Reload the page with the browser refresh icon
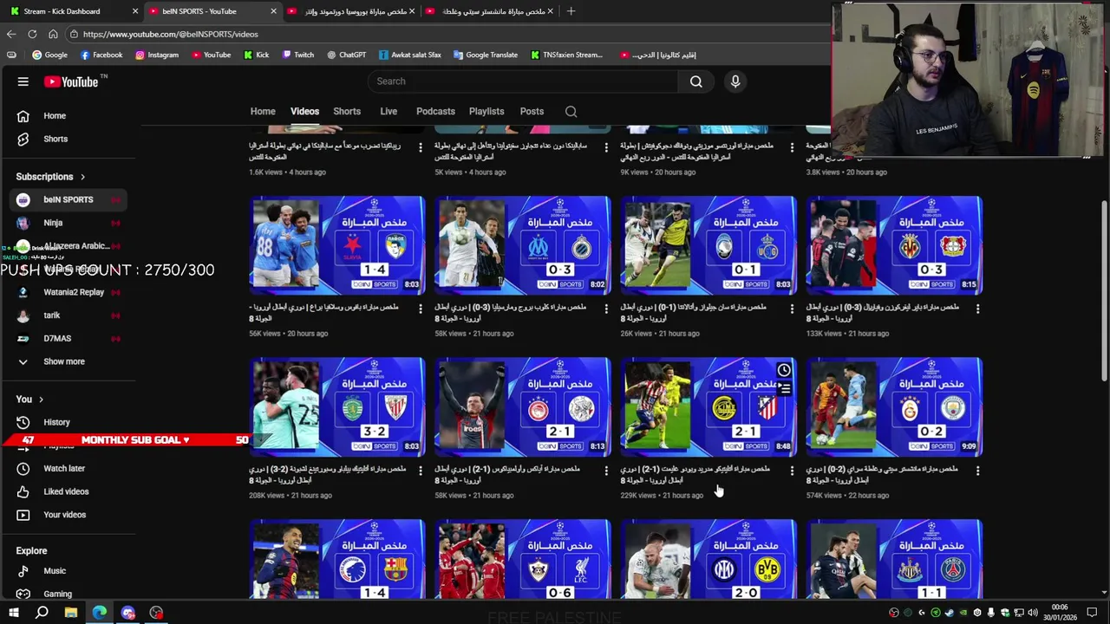Image resolution: width=1110 pixels, height=624 pixels. coord(32,34)
